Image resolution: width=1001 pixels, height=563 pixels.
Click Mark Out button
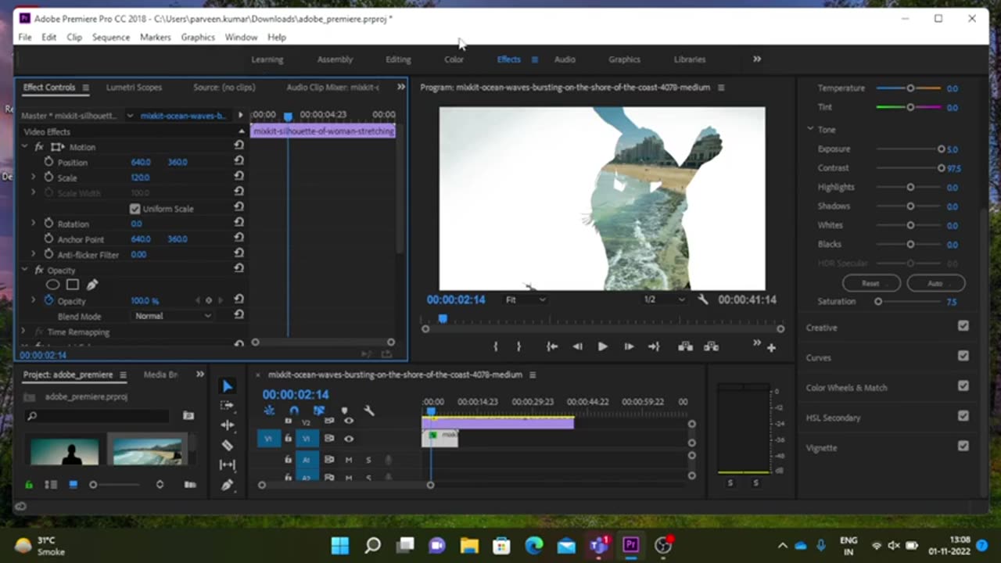518,346
